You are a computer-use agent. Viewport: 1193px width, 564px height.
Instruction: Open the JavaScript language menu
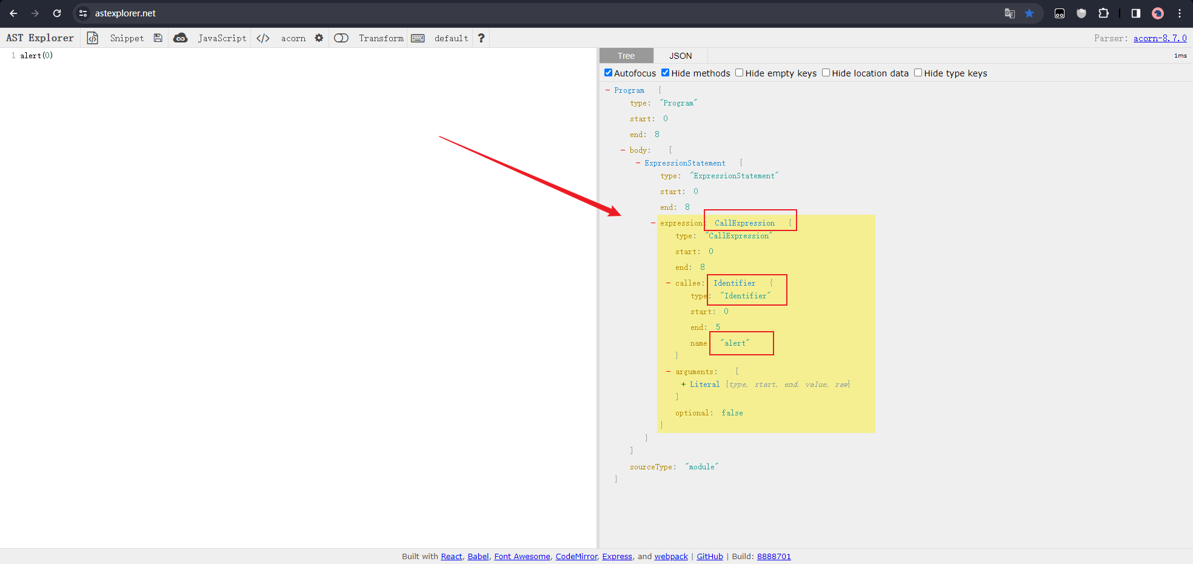(222, 38)
